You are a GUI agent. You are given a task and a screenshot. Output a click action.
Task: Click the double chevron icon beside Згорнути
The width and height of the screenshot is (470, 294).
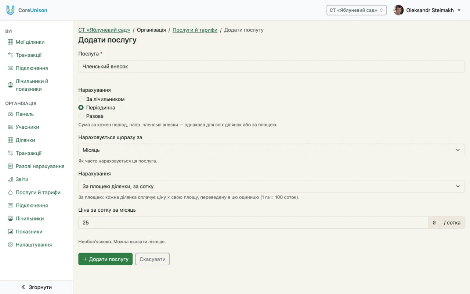point(23,287)
